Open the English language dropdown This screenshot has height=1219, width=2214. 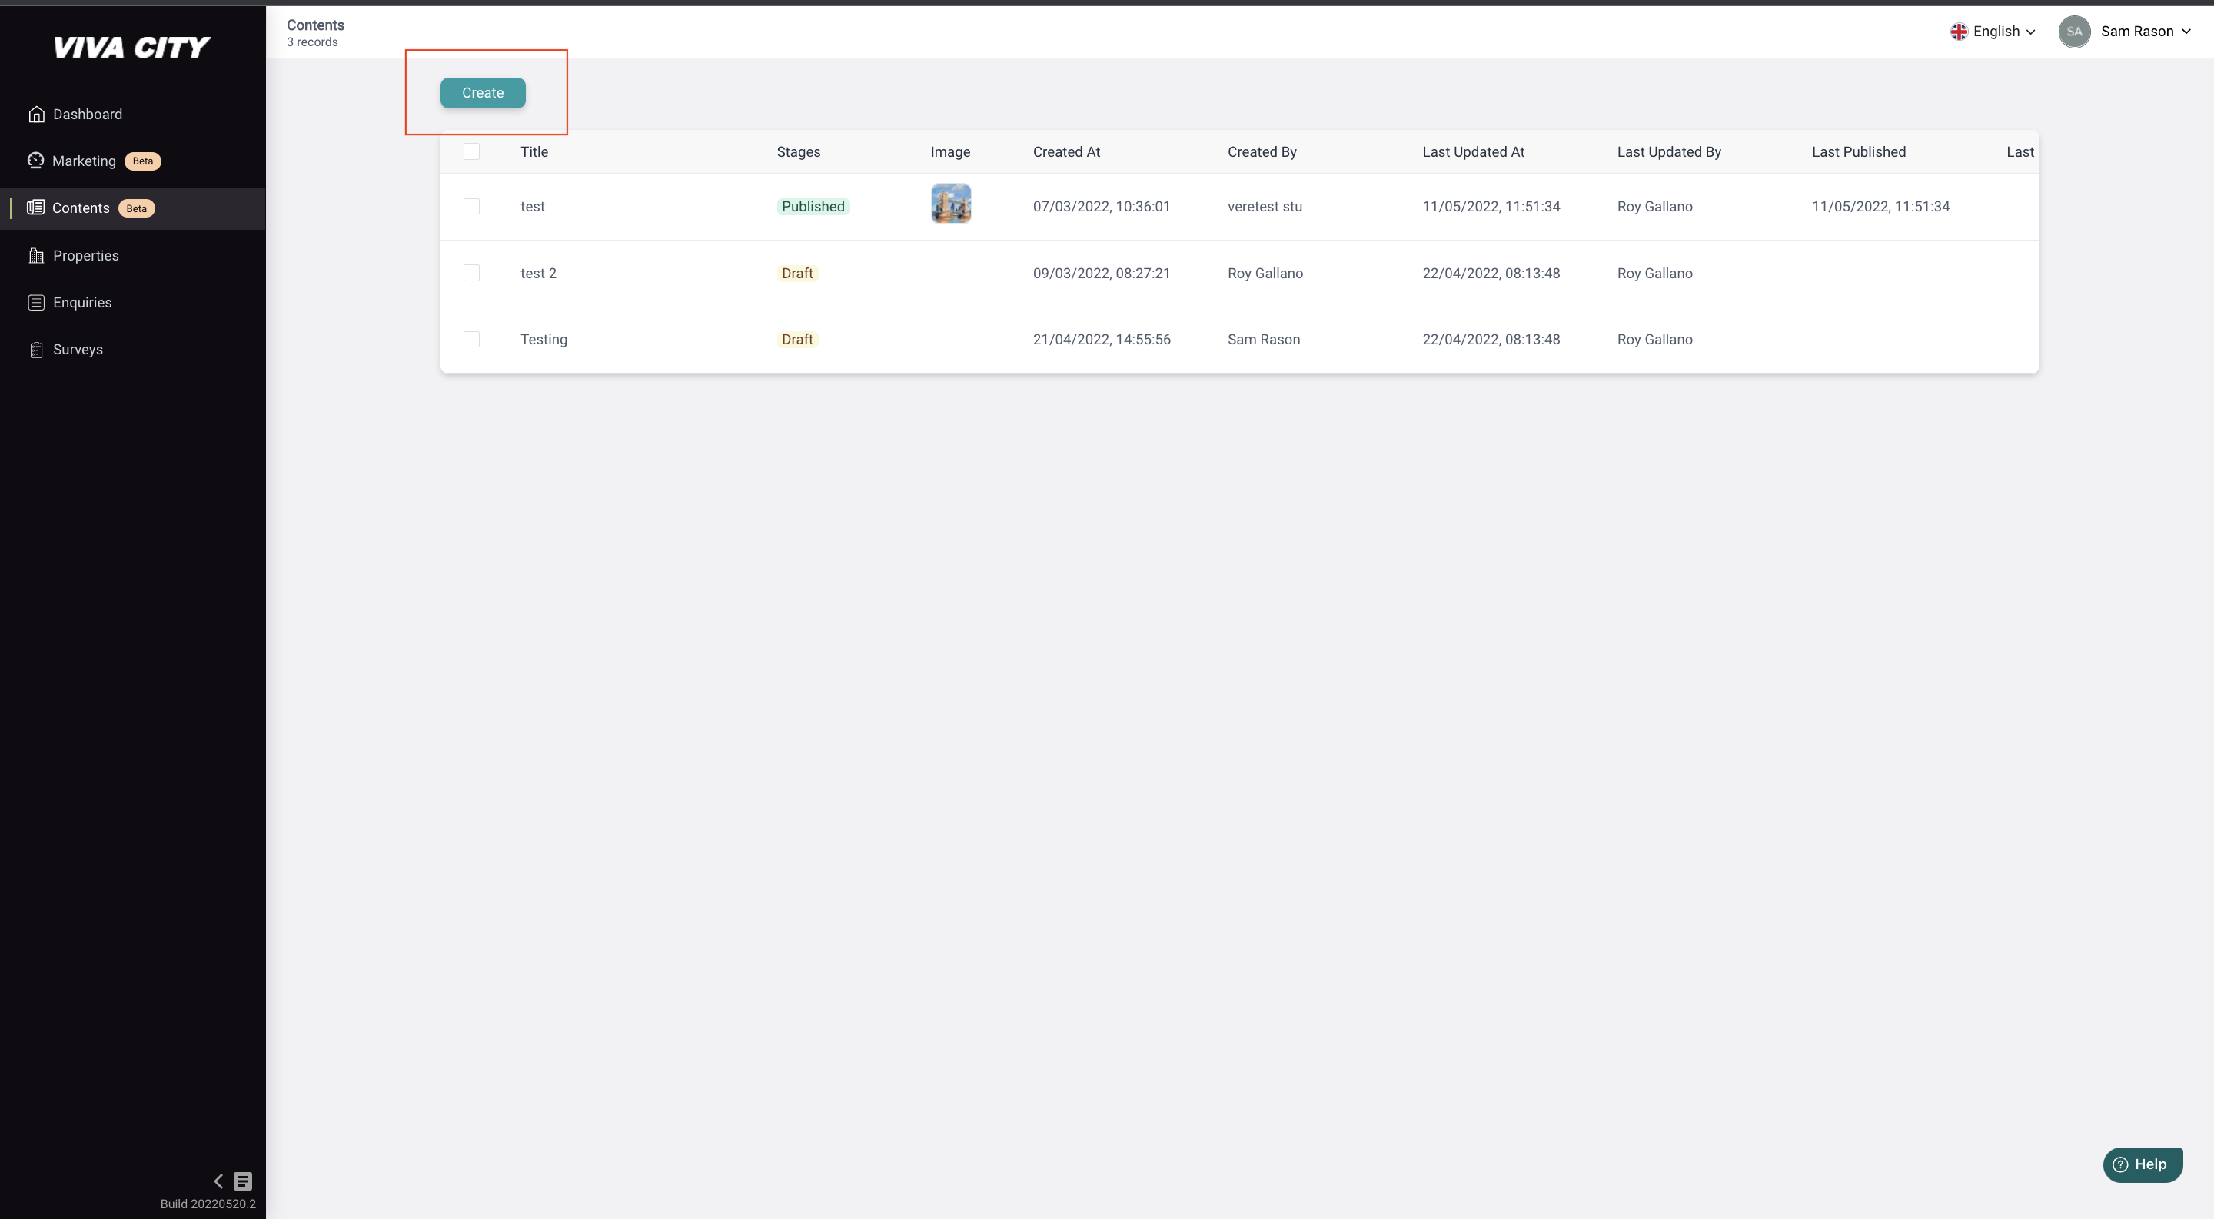tap(1993, 32)
